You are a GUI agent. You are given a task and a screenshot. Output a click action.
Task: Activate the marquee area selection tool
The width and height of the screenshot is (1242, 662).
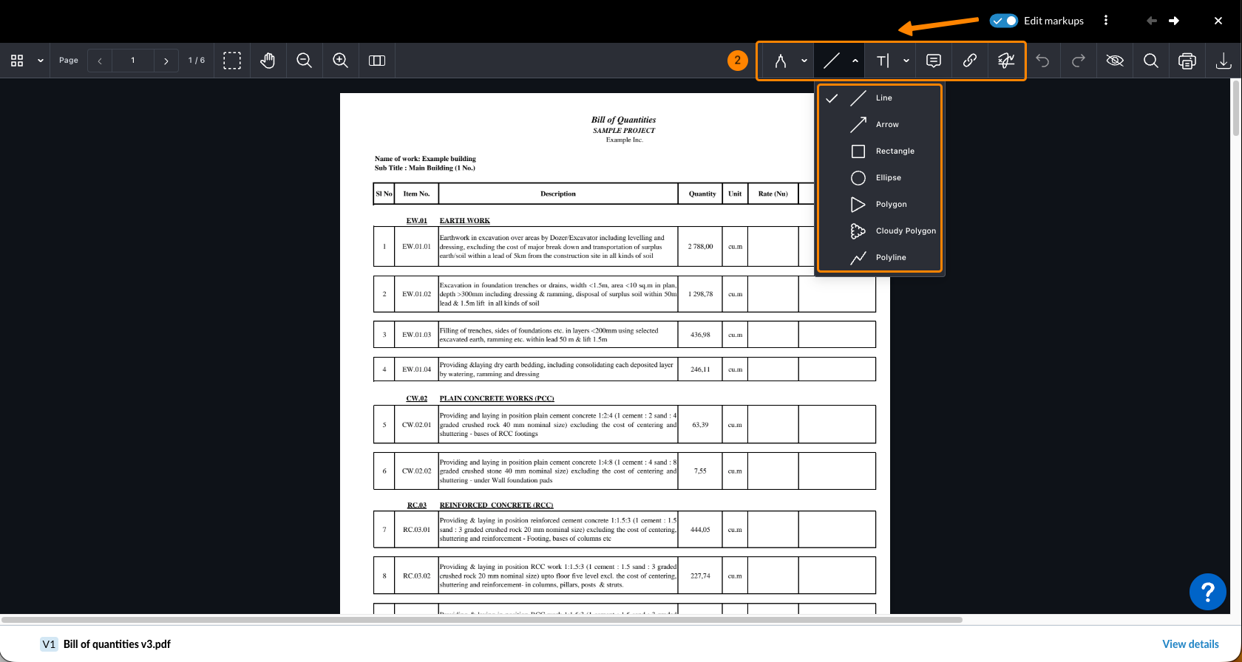[x=232, y=61]
